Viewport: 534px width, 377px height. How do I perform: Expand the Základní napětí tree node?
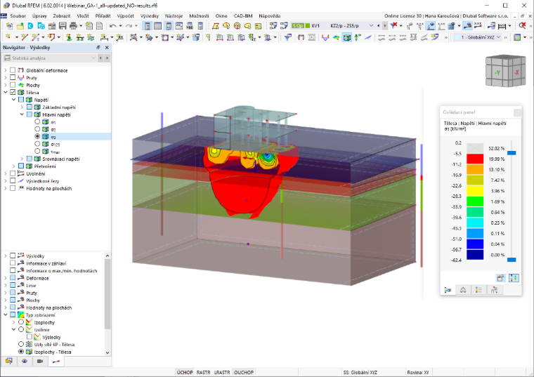[22, 107]
